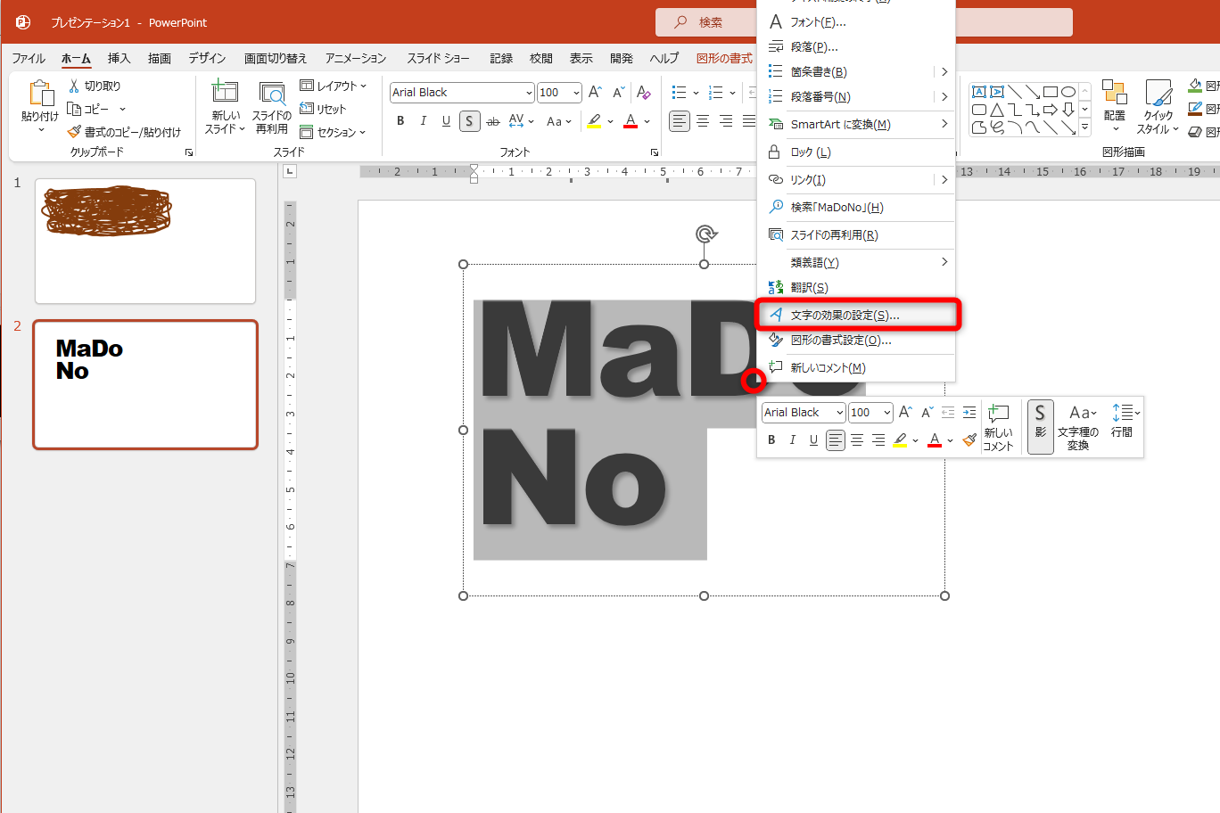Open the Arial Black font dropdown

click(530, 92)
